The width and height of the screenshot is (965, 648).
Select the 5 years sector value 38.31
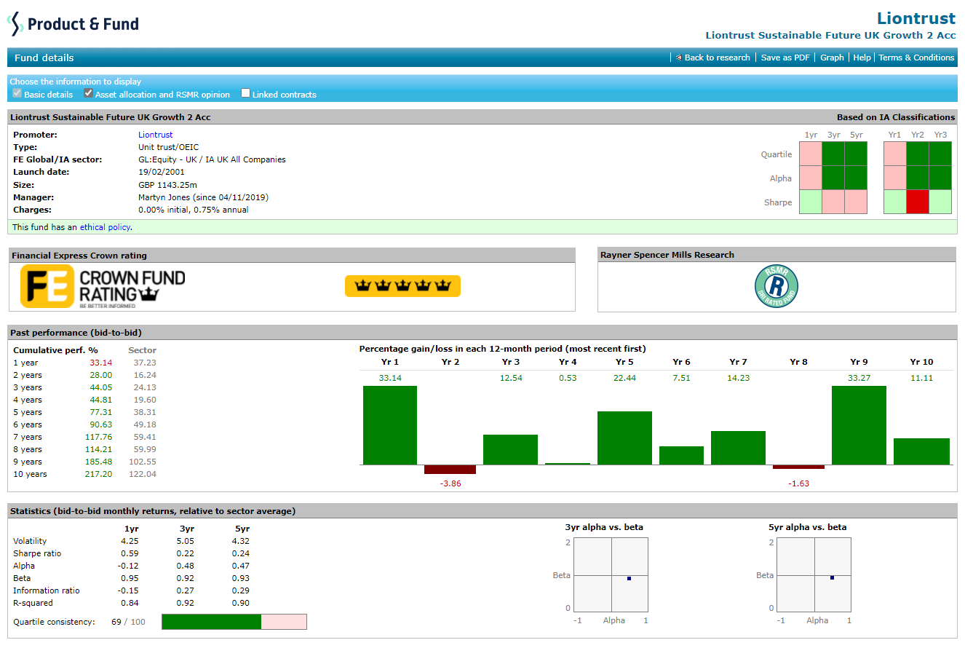click(x=145, y=412)
